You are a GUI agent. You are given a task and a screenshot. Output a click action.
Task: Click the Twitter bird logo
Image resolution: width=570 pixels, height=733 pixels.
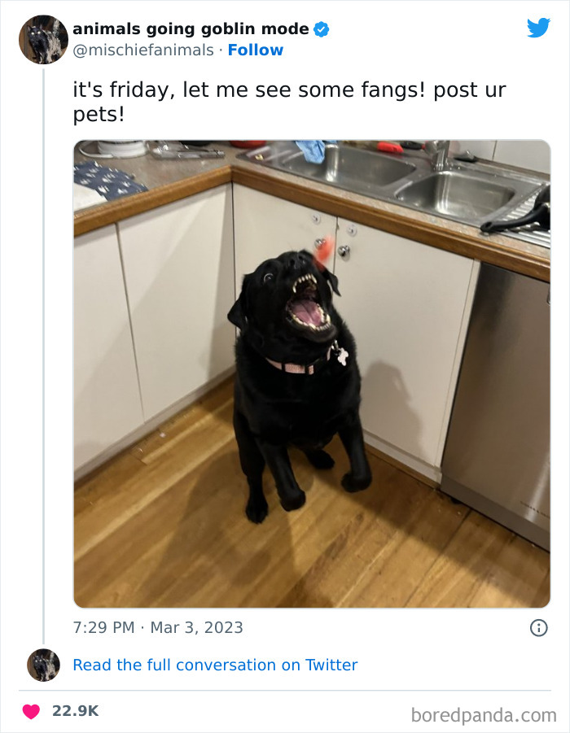(x=538, y=28)
